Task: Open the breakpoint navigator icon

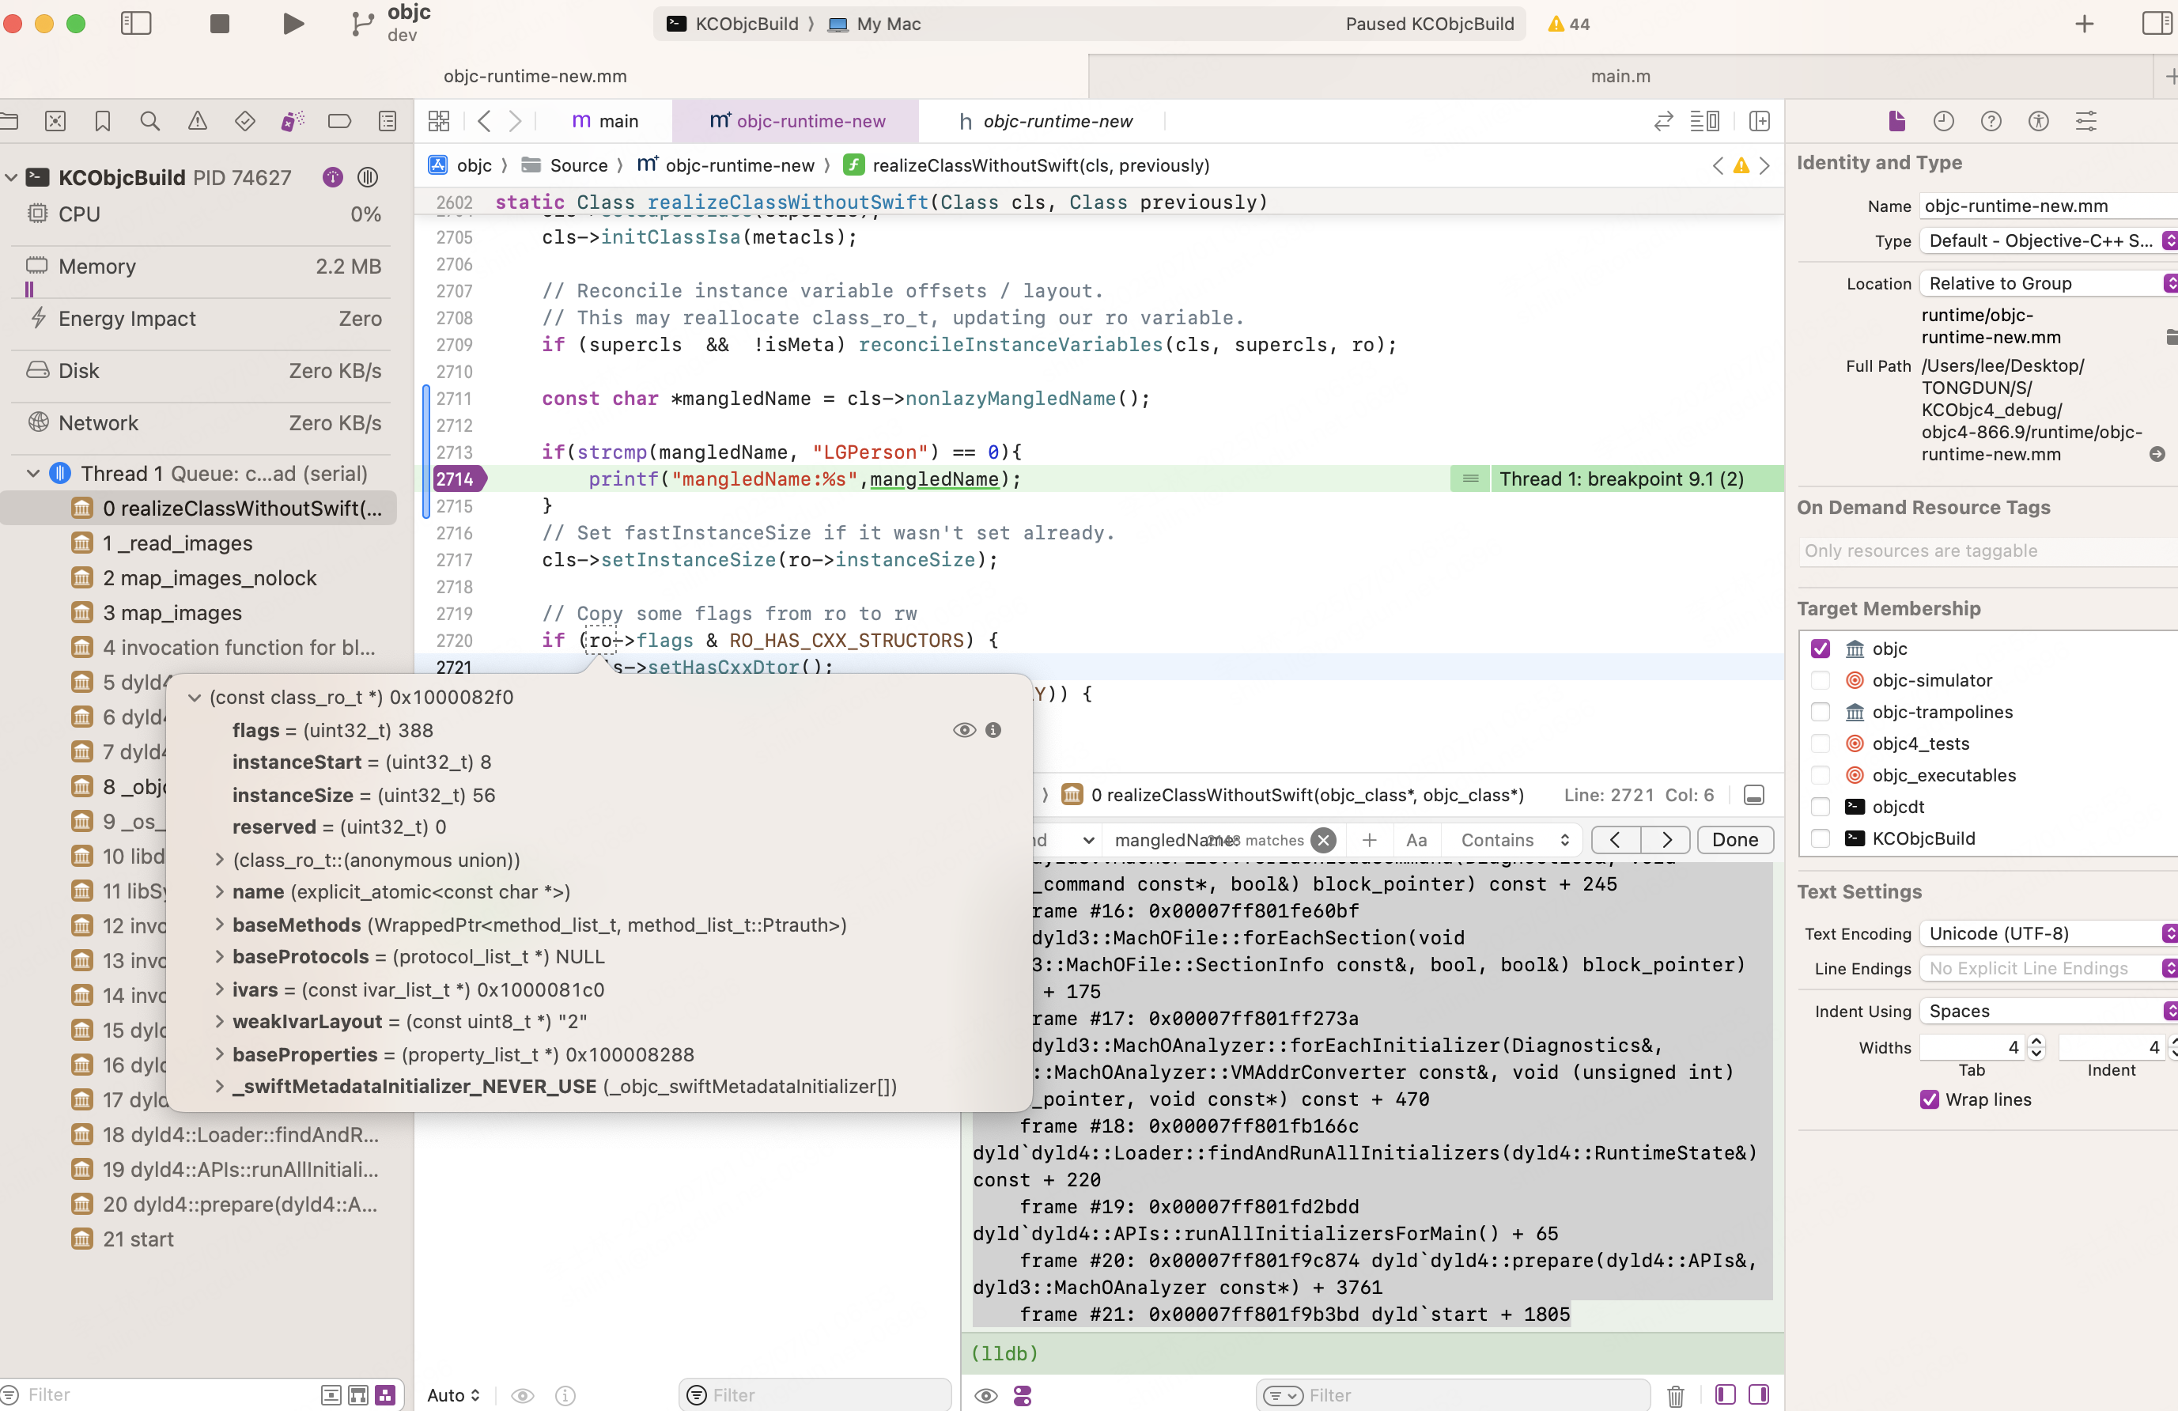Action: click(x=339, y=121)
